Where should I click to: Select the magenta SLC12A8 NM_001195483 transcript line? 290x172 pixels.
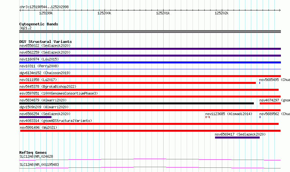point(150,167)
